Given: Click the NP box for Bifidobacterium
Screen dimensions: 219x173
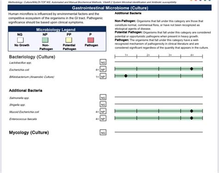Looking at the screenshot, I should [x=103, y=76].
